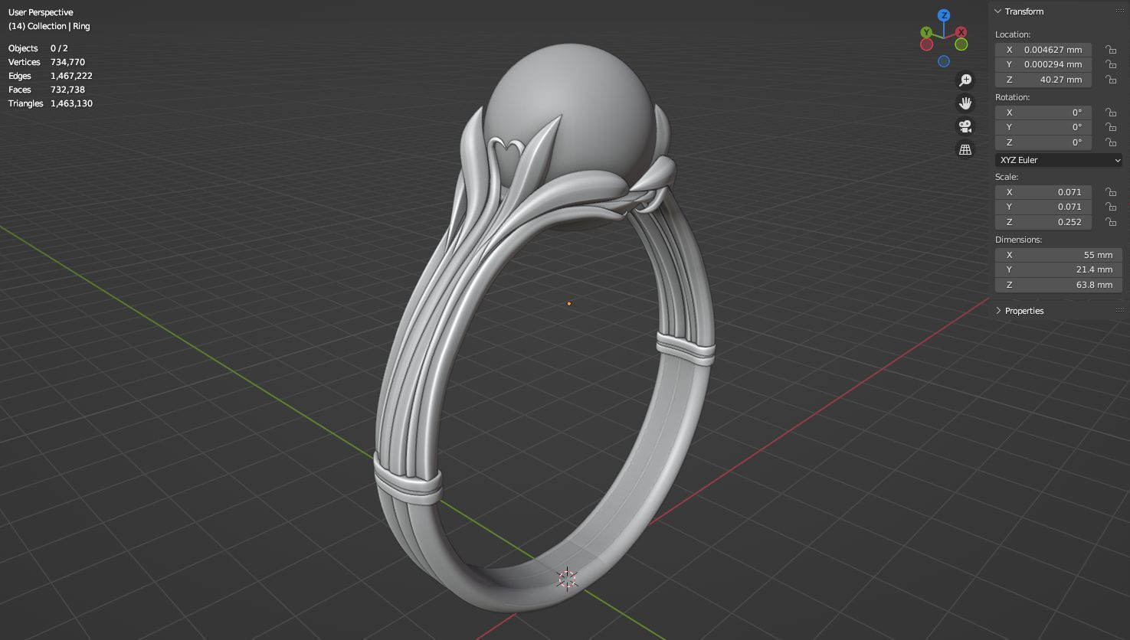
Task: Click the pan view hand icon
Action: click(x=965, y=103)
